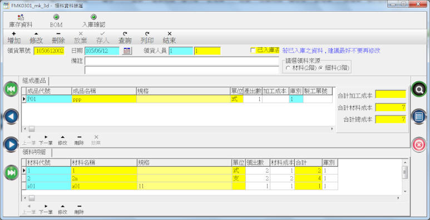This screenshot has height=220, width=430.
Task: Click the 領出數 column header
Action: 258,162
